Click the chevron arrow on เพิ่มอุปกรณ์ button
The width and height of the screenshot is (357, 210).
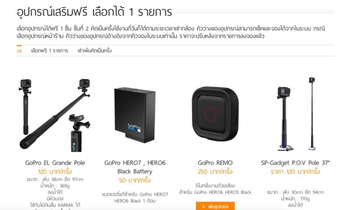(x=203, y=206)
